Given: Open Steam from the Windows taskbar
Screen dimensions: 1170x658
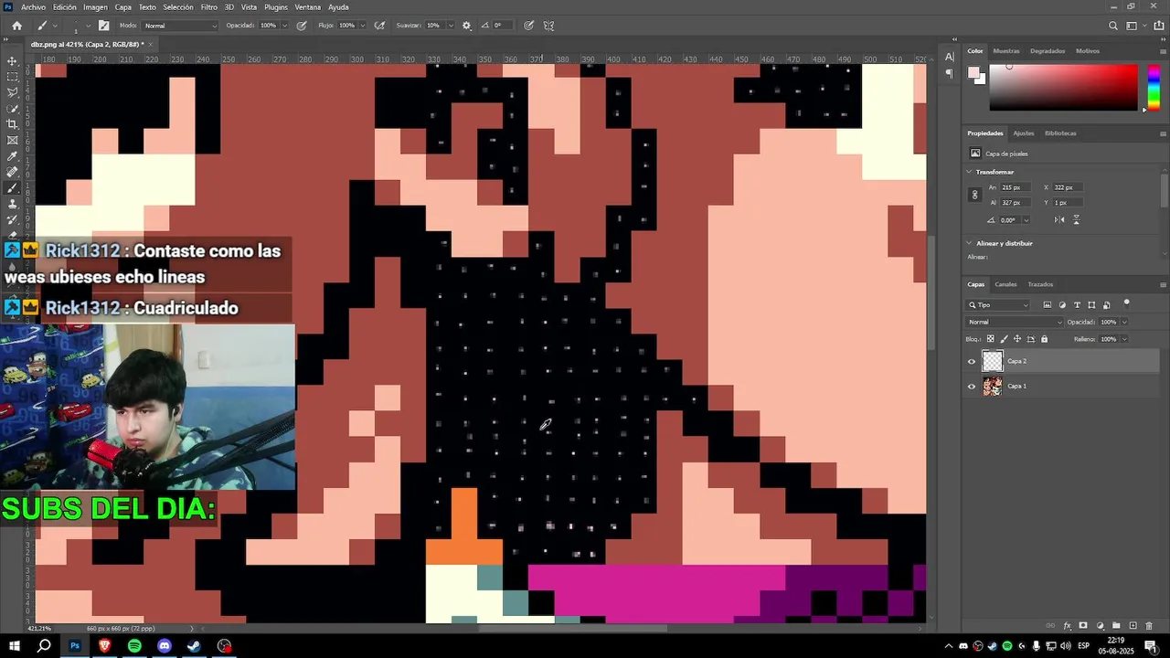Looking at the screenshot, I should click(x=195, y=646).
